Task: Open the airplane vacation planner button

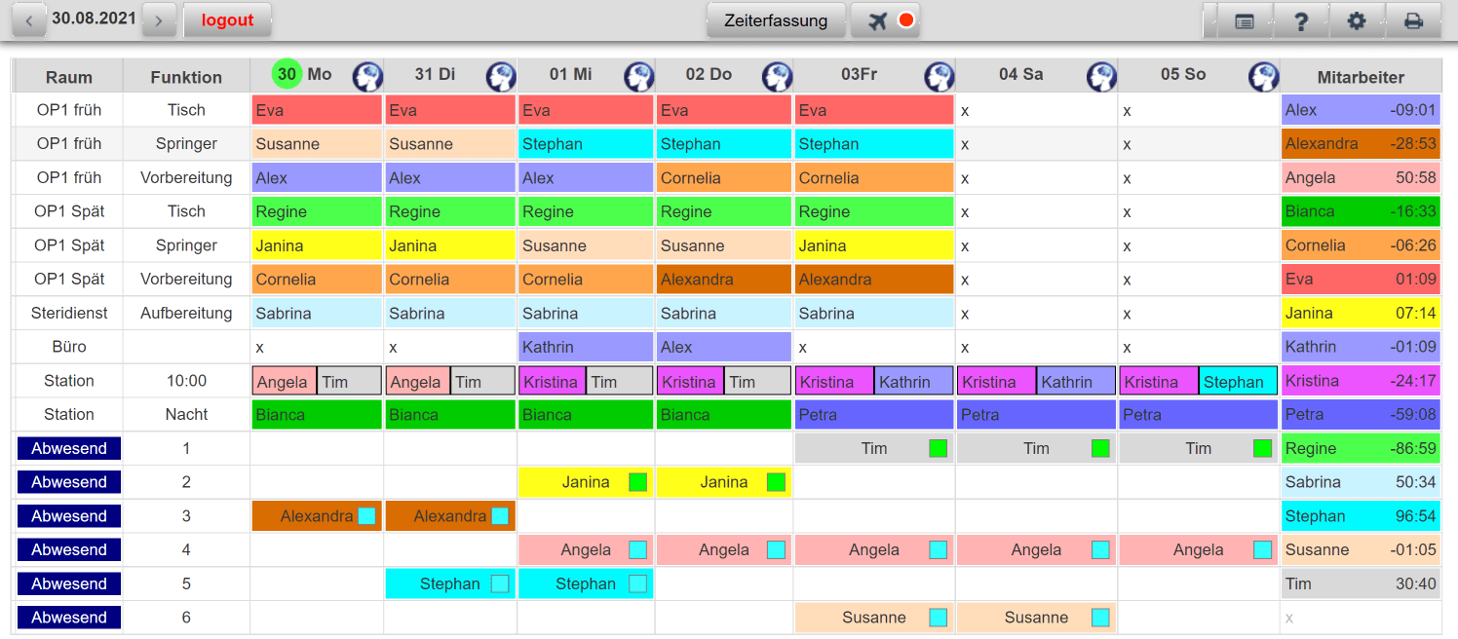Action: click(874, 19)
